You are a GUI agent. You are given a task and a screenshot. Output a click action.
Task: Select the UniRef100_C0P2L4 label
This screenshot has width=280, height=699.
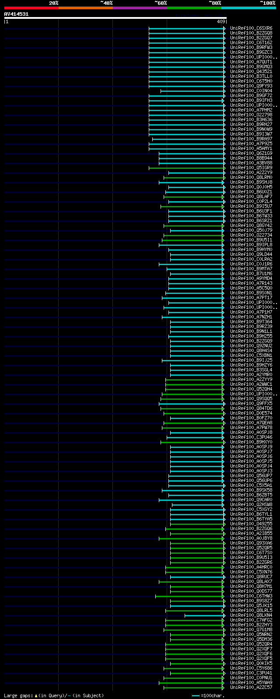(251, 202)
